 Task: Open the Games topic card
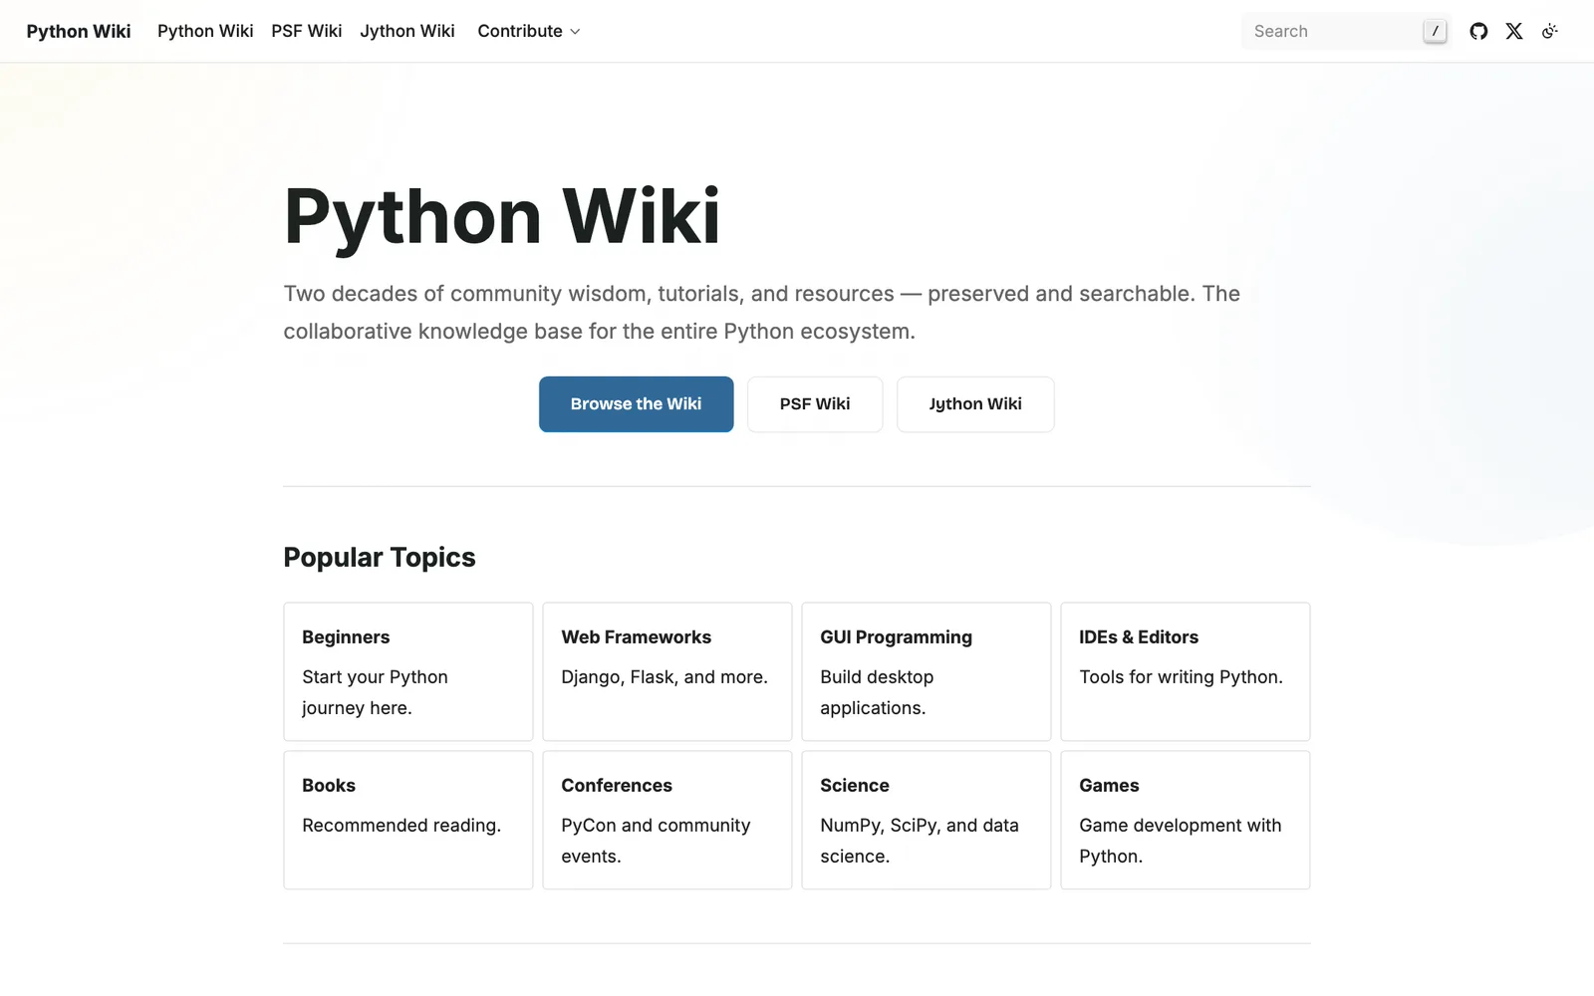1186,820
